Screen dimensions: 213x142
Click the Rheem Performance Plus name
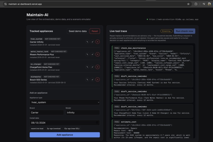(42, 55)
